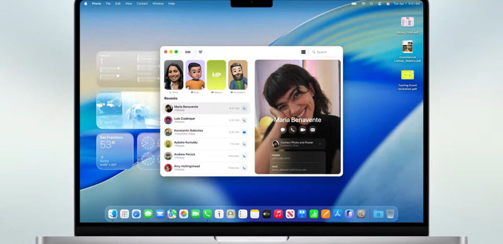Image resolution: width=503 pixels, height=244 pixels.
Task: Start a video call from María Benavente's card
Action: (x=303, y=130)
